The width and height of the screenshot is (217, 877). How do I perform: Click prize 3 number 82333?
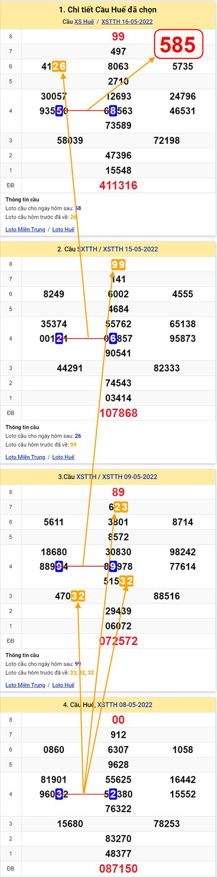(167, 368)
